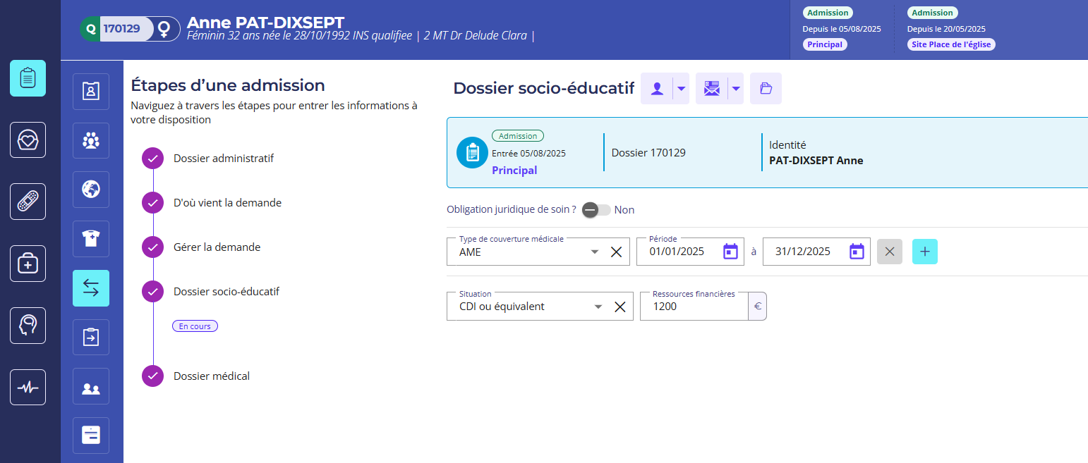Select the medical kit sidebar icon
1088x463 pixels.
28,264
